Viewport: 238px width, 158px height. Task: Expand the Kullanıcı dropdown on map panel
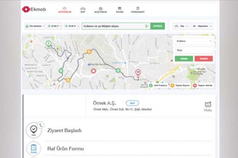click(x=193, y=41)
